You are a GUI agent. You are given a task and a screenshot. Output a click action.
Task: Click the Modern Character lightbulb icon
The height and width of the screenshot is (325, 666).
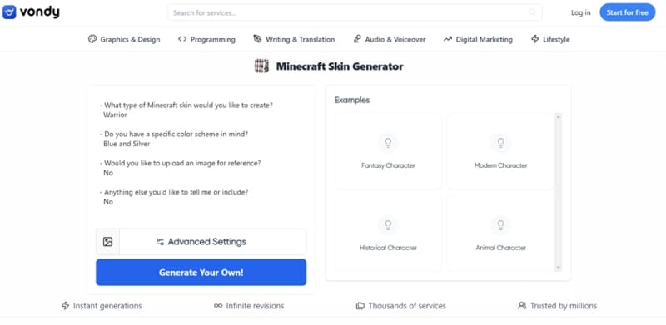click(501, 143)
